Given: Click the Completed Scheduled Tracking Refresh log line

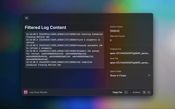Looking at the screenshot, I should 64,63.
